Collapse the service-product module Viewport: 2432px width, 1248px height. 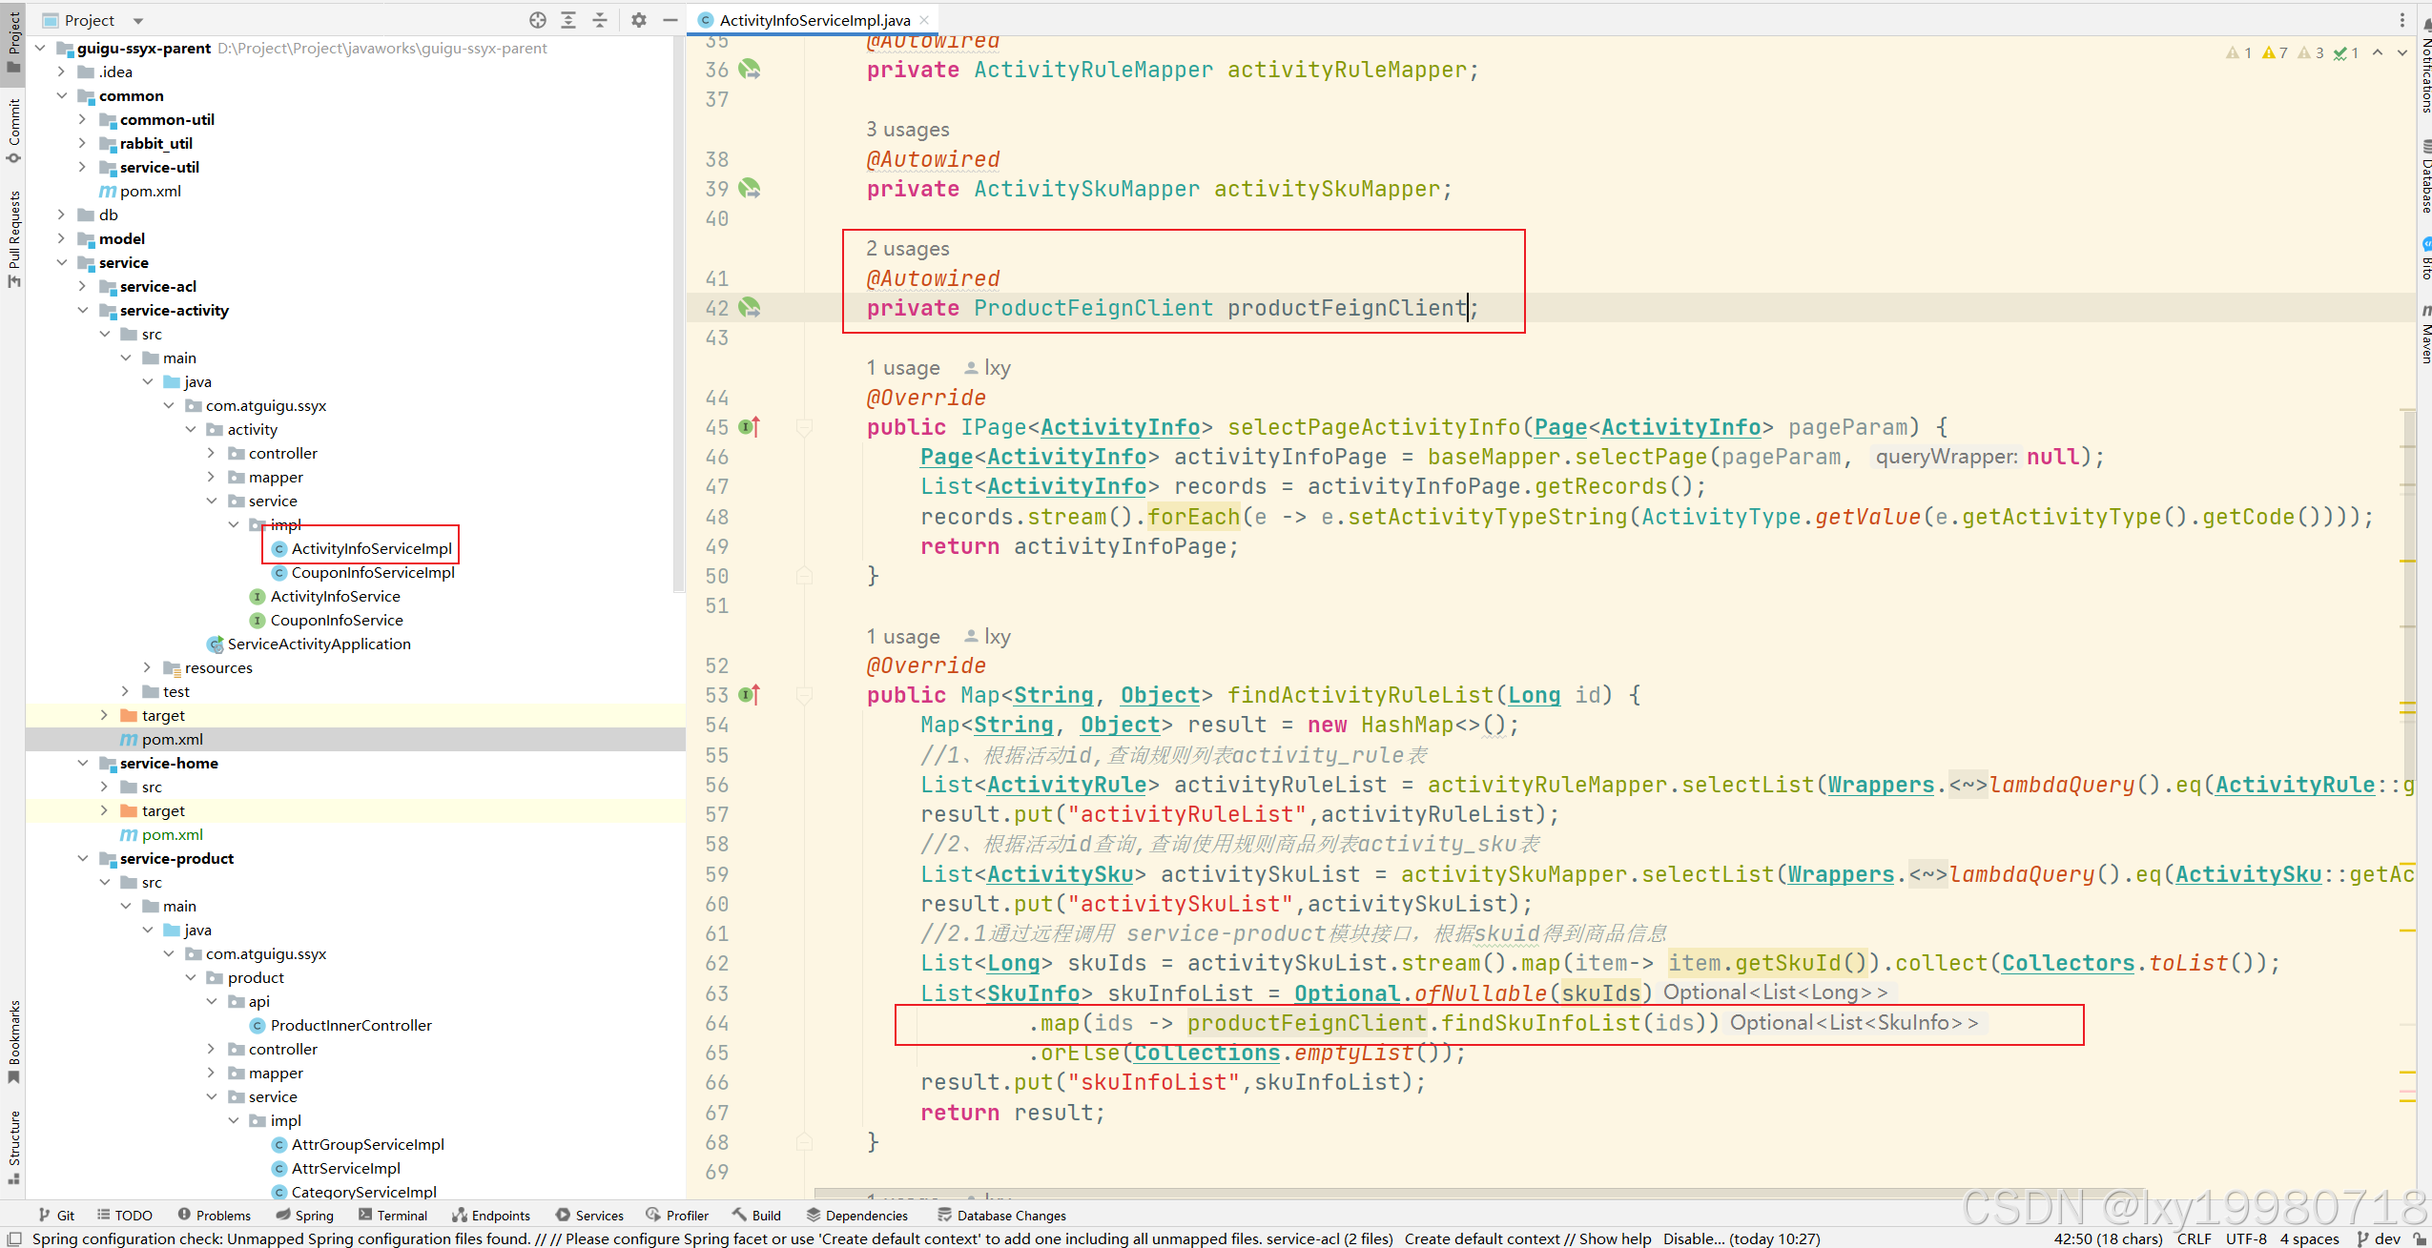coord(83,858)
